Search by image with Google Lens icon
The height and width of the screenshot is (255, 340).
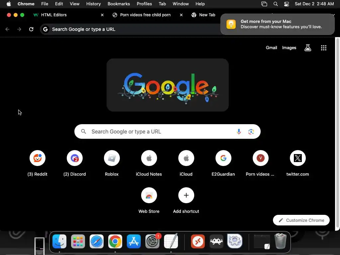coord(251,131)
